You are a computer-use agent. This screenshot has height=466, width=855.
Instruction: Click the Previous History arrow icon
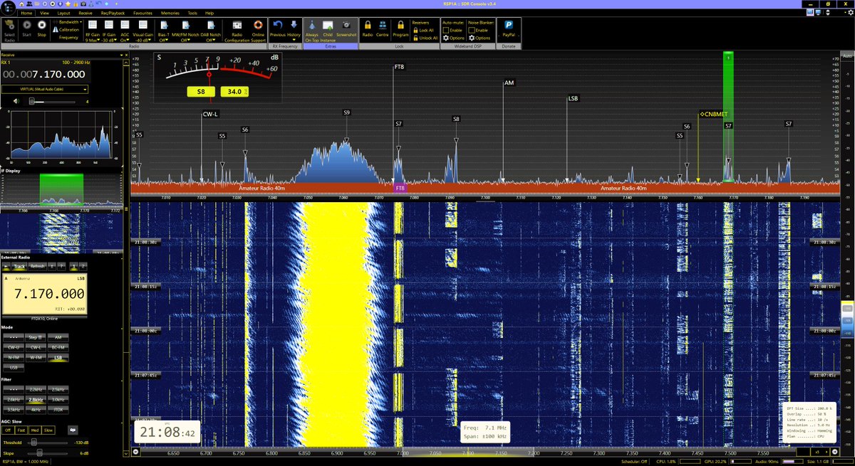[x=277, y=24]
